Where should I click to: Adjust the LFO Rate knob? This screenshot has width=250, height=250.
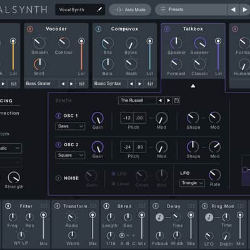pos(215,175)
